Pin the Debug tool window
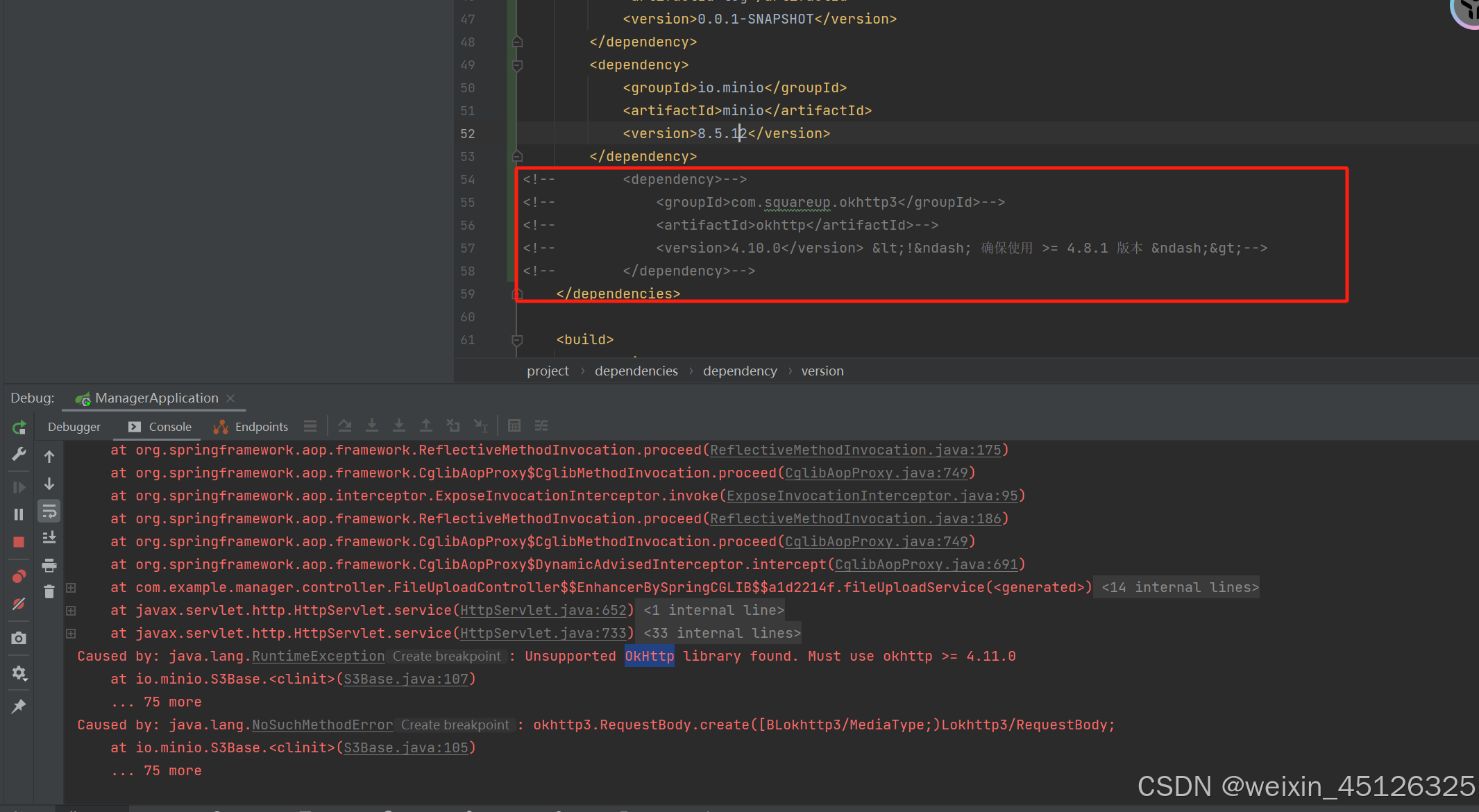Viewport: 1479px width, 812px height. point(19,706)
